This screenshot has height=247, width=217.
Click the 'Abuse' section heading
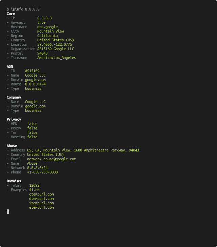(12, 146)
